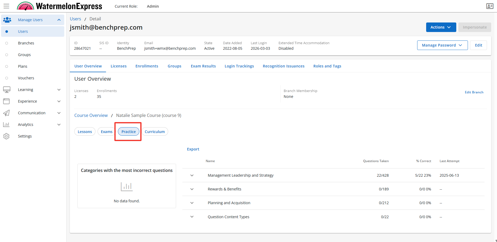Viewport: 497px width, 242px height.
Task: Expand the Rewards & Benefits row
Action: (192, 189)
